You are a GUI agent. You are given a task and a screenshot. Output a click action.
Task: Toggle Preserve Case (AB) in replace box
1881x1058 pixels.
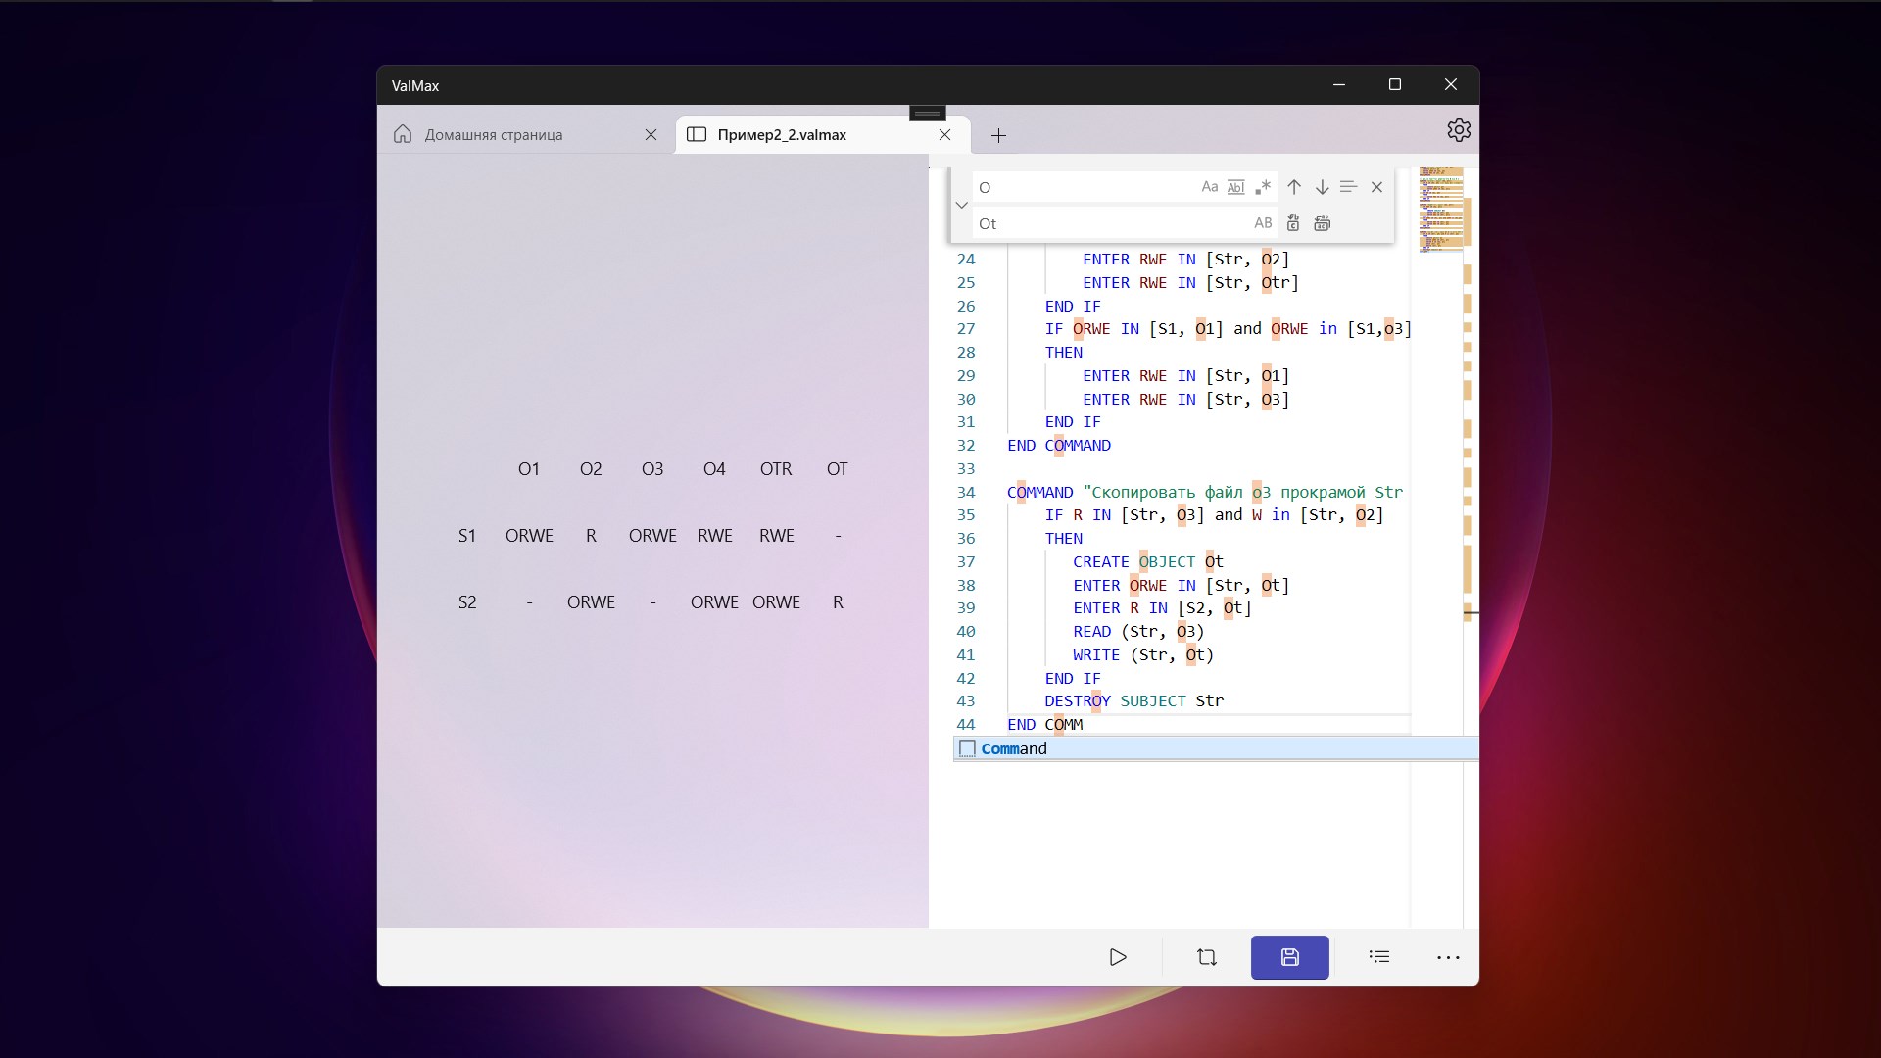point(1263,223)
